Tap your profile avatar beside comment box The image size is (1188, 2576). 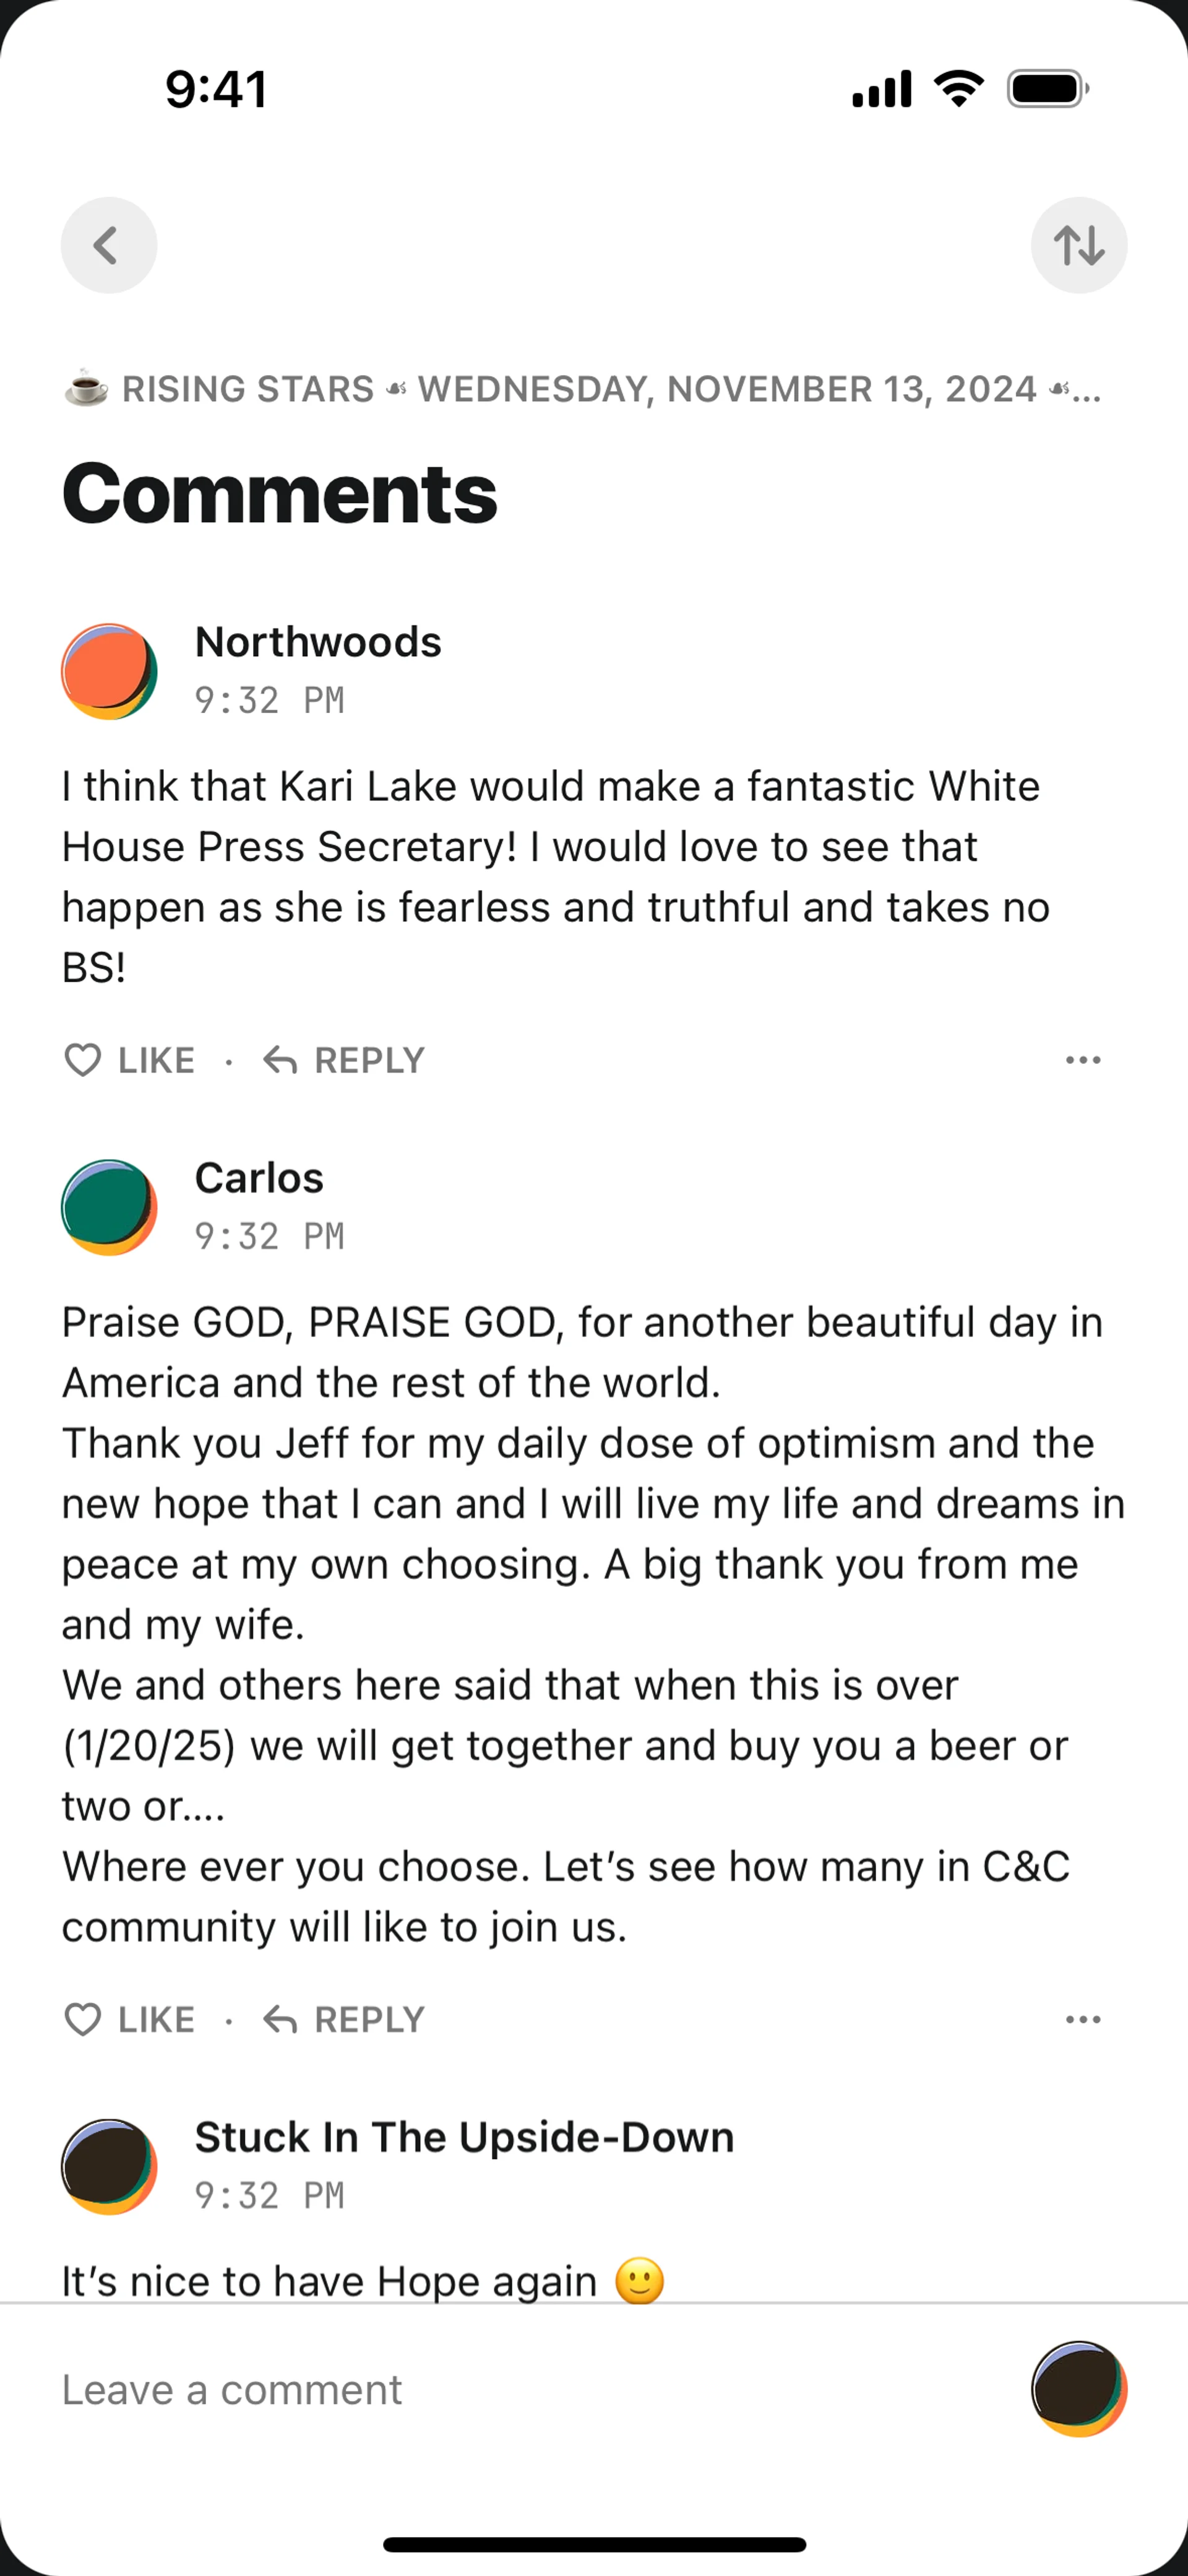tap(1078, 2389)
